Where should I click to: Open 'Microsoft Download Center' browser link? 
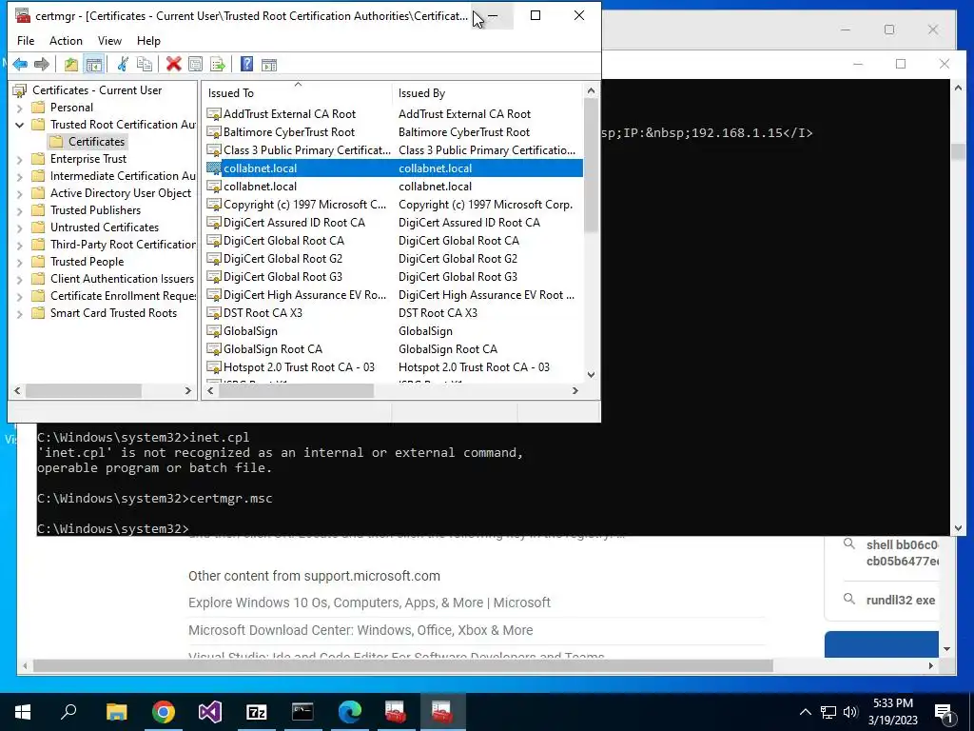[x=360, y=630]
